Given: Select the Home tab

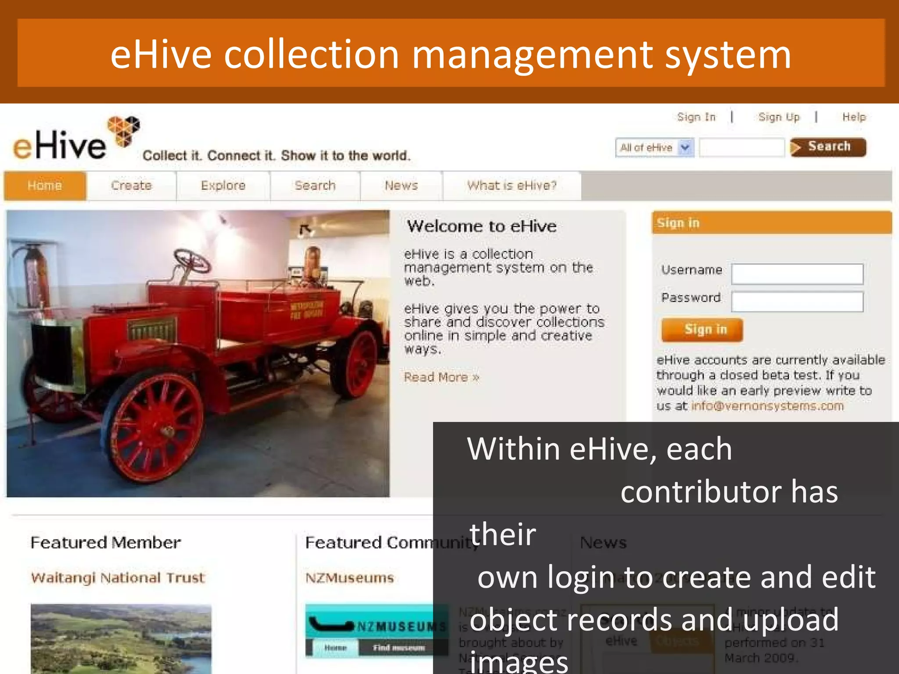Looking at the screenshot, I should 45,186.
